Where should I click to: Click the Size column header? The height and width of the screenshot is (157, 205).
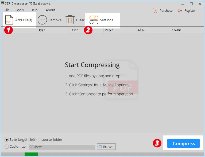(x=153, y=30)
